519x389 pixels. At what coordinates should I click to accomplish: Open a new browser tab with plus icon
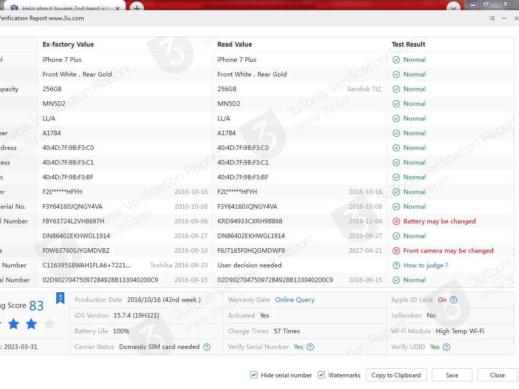[136, 7]
